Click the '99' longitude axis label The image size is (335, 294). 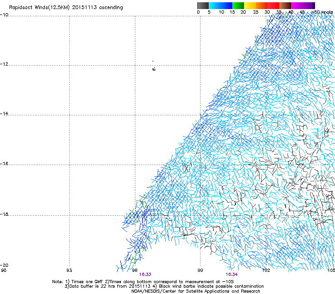[x=200, y=270]
